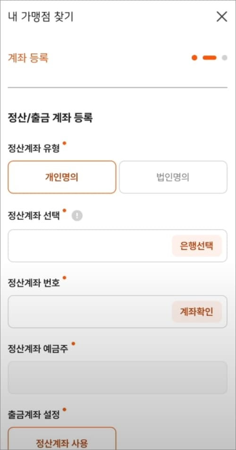The image size is (236, 450).
Task: Click the 정산계좌 유형 label
Action: (34, 148)
